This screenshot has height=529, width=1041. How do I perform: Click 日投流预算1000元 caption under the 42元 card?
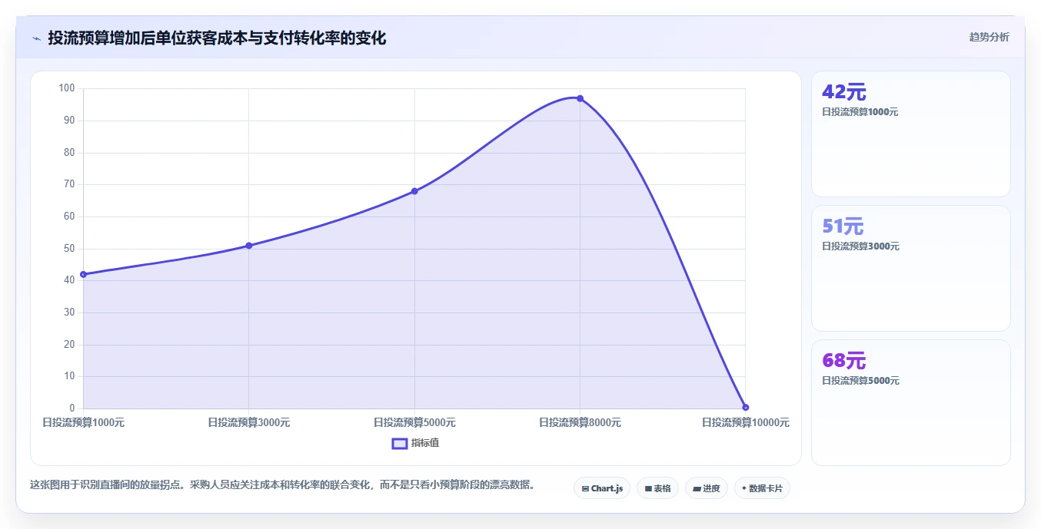pyautogui.click(x=860, y=112)
